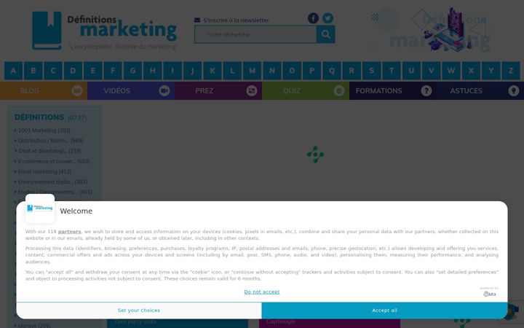Focus the Votre recherche search field

click(255, 34)
